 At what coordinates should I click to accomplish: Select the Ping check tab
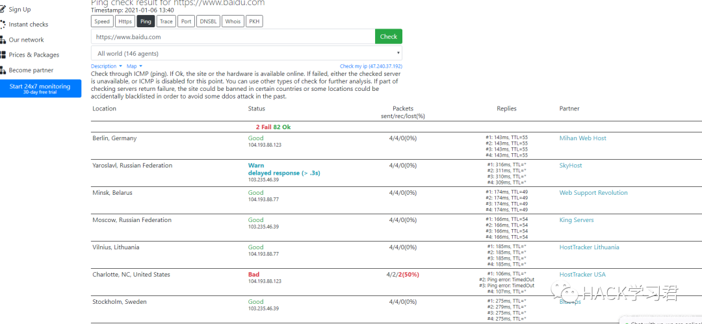point(146,21)
